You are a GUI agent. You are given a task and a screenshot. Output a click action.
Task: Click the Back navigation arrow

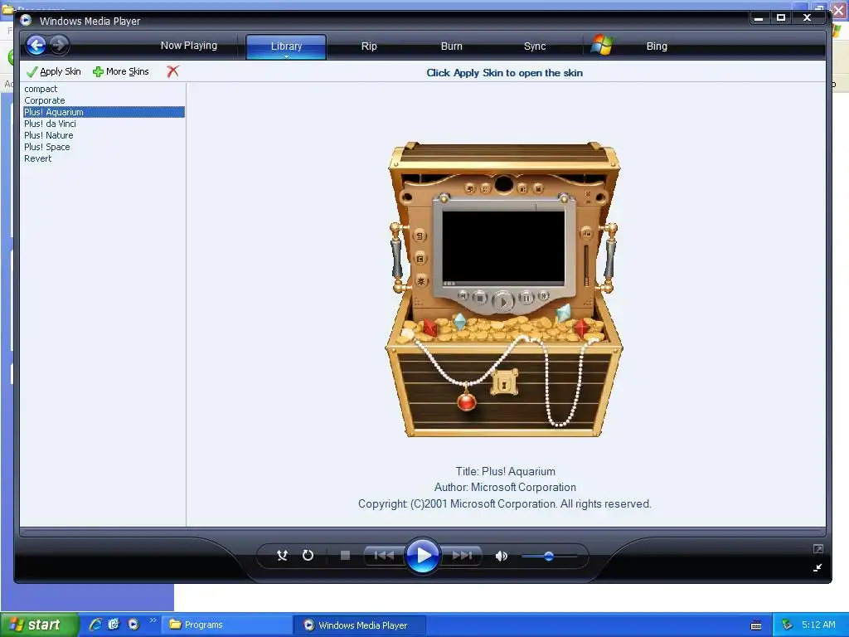click(36, 45)
